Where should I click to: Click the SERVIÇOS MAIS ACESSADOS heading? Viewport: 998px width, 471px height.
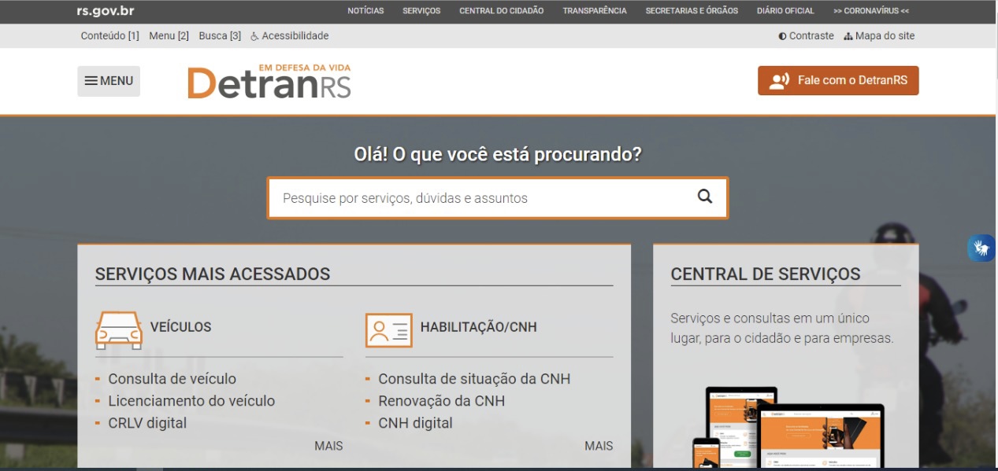coord(213,274)
